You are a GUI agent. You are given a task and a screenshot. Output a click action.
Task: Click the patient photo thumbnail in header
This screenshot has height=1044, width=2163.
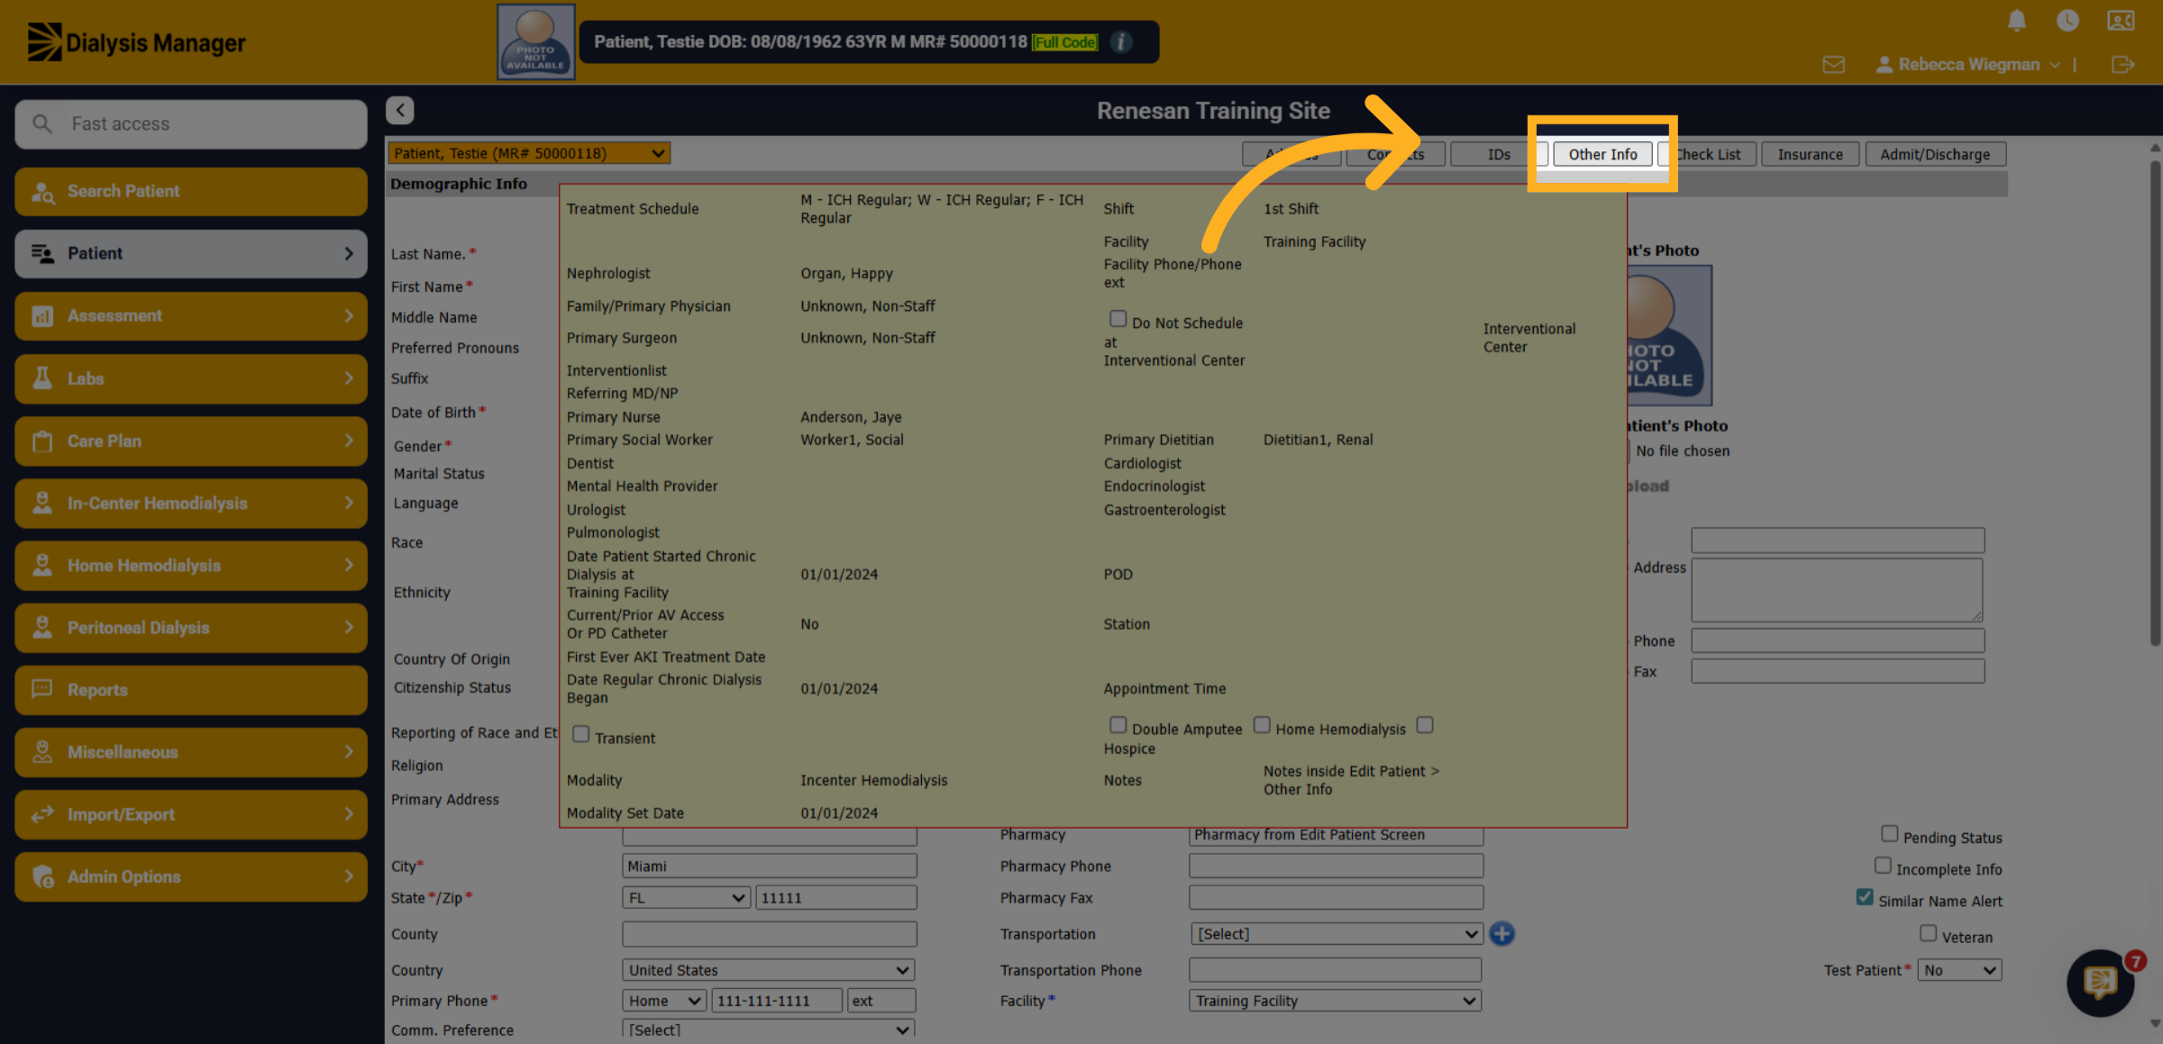click(x=536, y=41)
